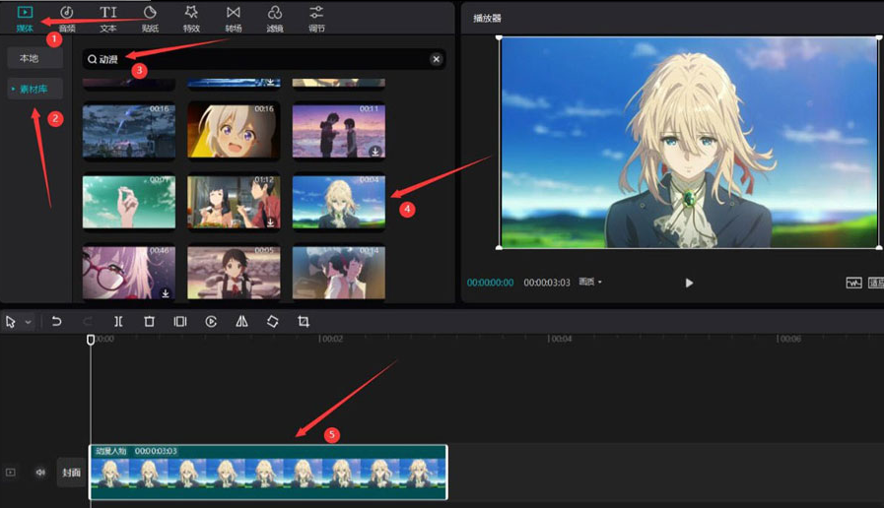884x508 pixels.
Task: Clear the search box with X
Action: (436, 59)
